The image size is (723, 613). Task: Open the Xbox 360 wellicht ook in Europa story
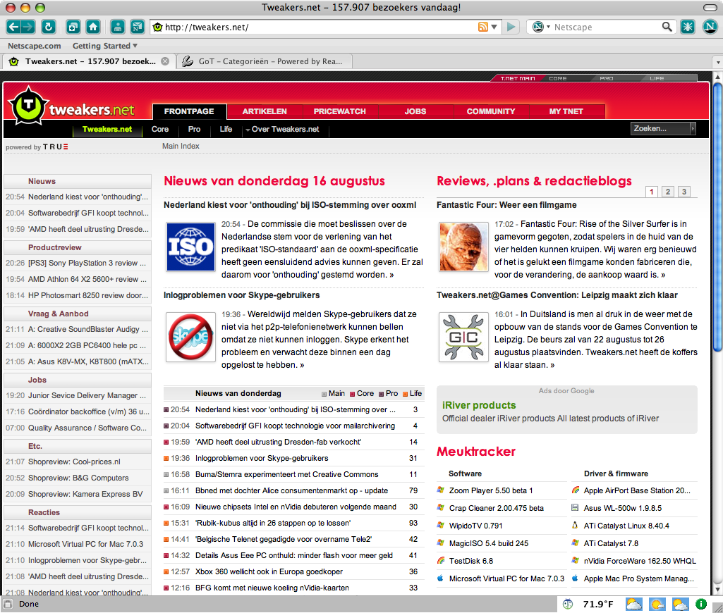point(269,571)
